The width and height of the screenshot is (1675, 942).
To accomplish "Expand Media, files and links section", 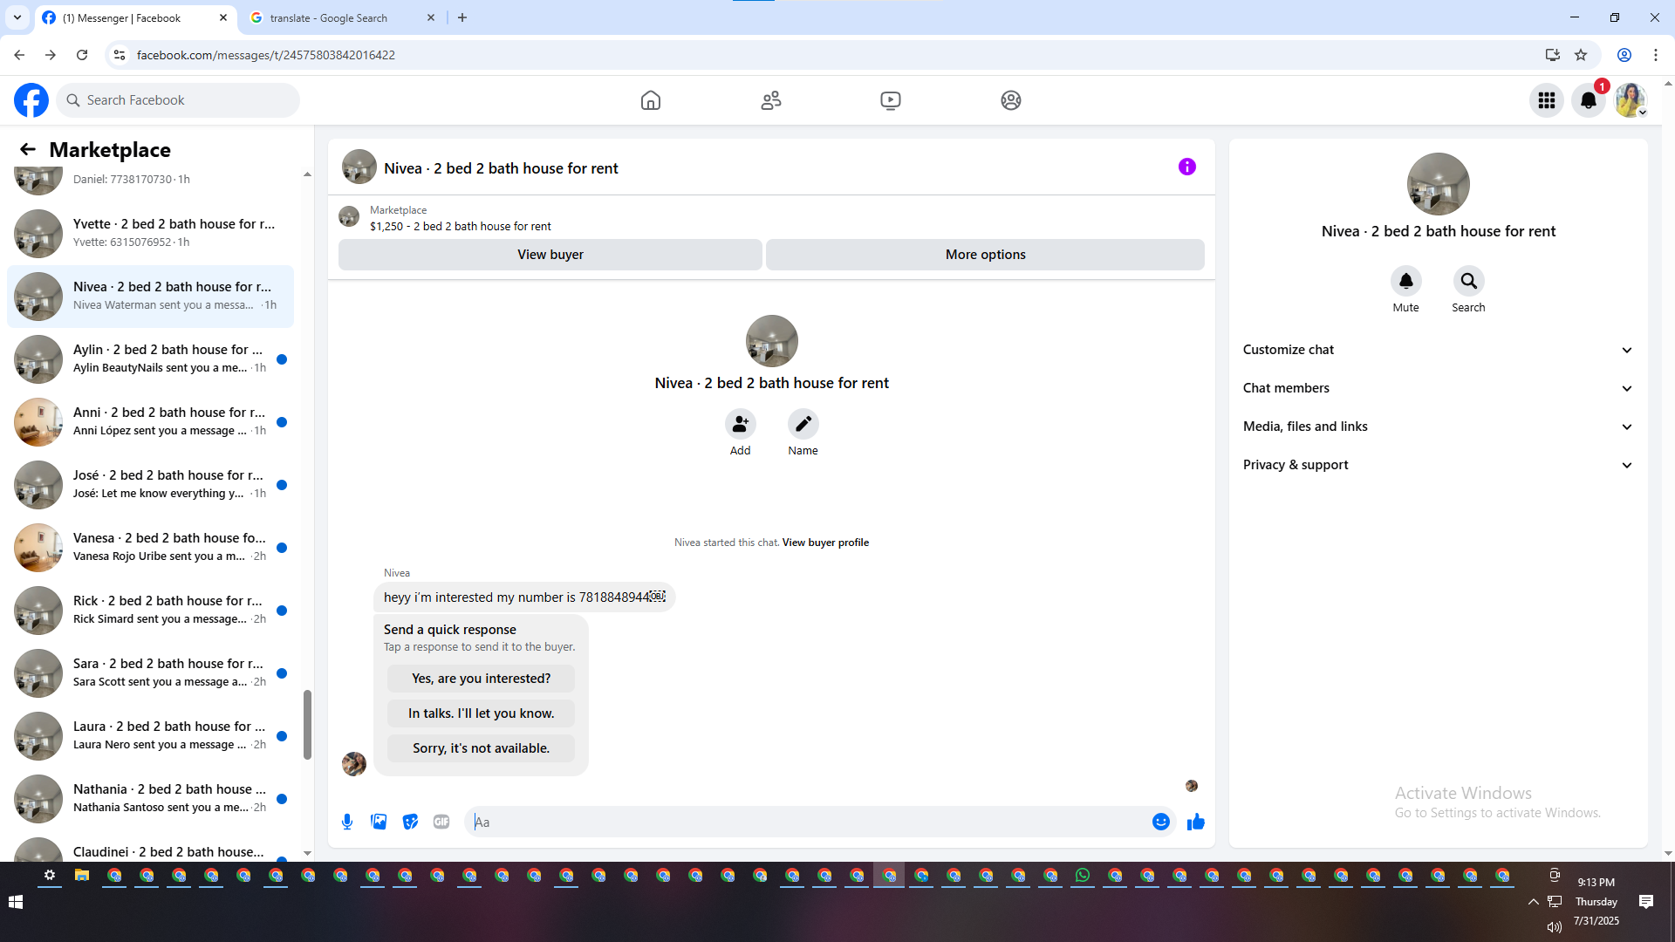I will tap(1438, 427).
